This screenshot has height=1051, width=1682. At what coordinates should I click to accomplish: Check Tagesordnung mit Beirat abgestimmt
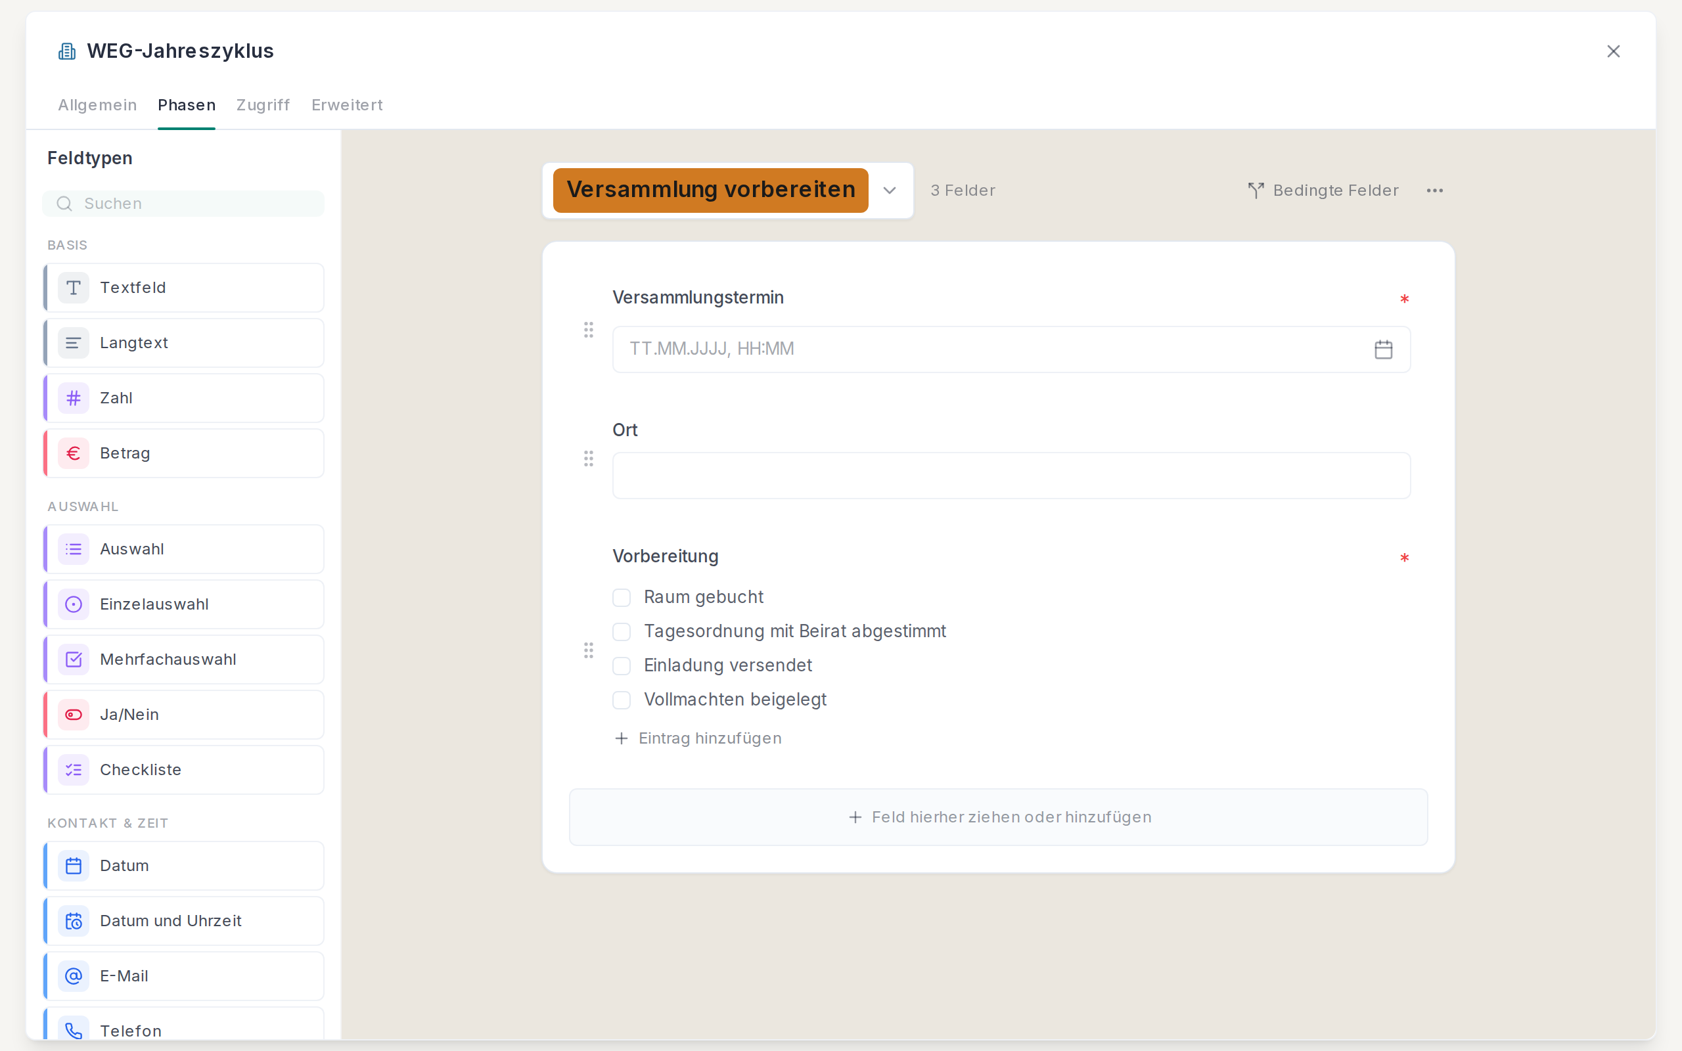622,632
